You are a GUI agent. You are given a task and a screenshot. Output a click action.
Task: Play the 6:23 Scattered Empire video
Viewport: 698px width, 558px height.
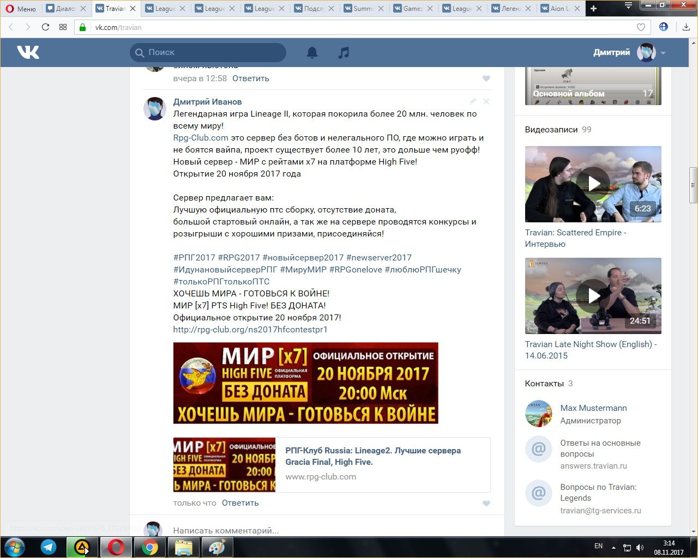(593, 184)
